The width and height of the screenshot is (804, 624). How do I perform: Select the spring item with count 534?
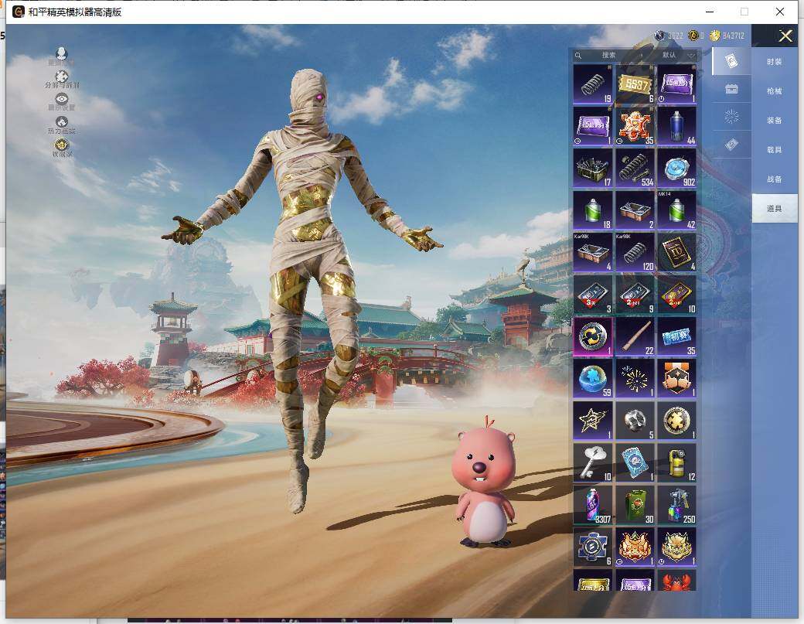coord(635,168)
